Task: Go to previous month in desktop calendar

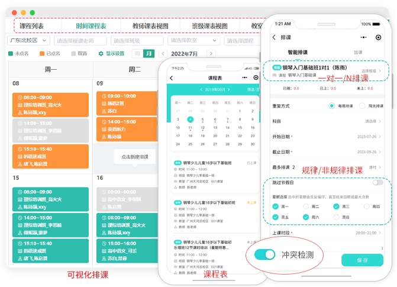Action: point(163,54)
